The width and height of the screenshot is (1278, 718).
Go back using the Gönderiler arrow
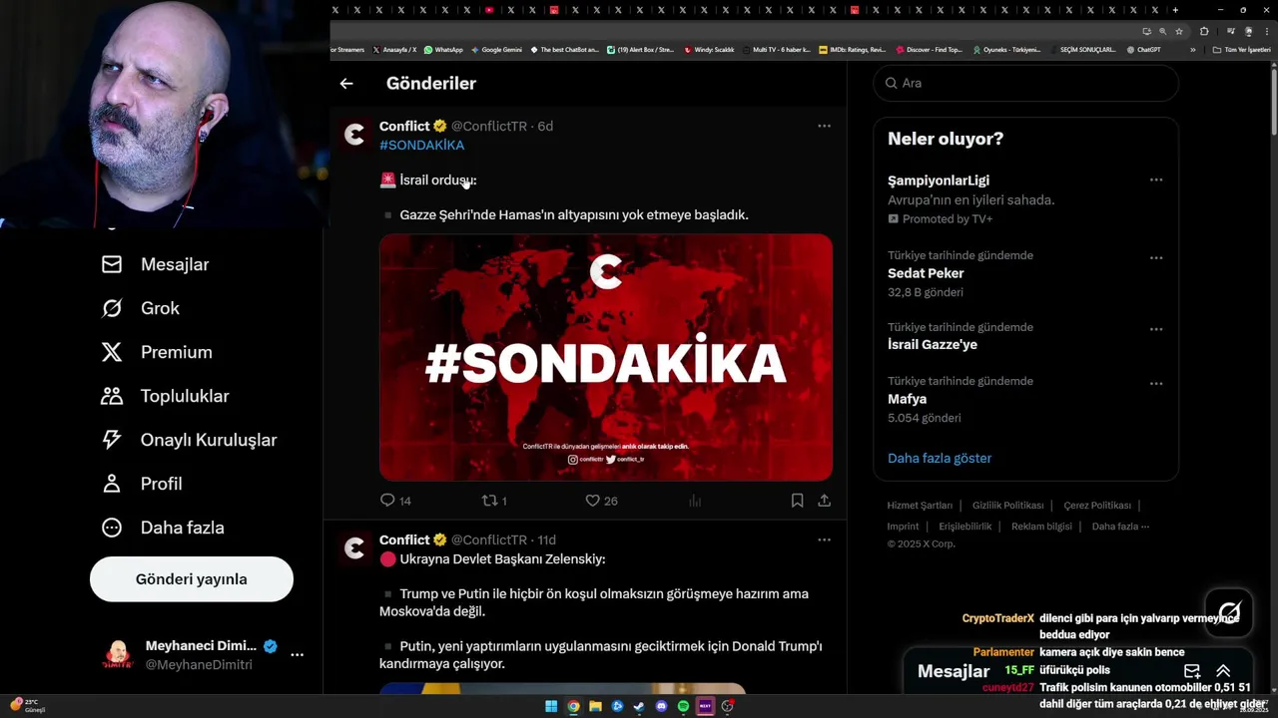pos(346,84)
